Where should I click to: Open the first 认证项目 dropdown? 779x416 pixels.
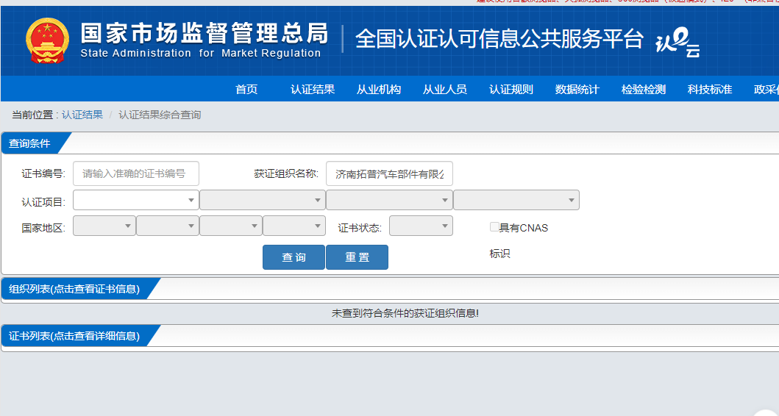click(x=136, y=200)
